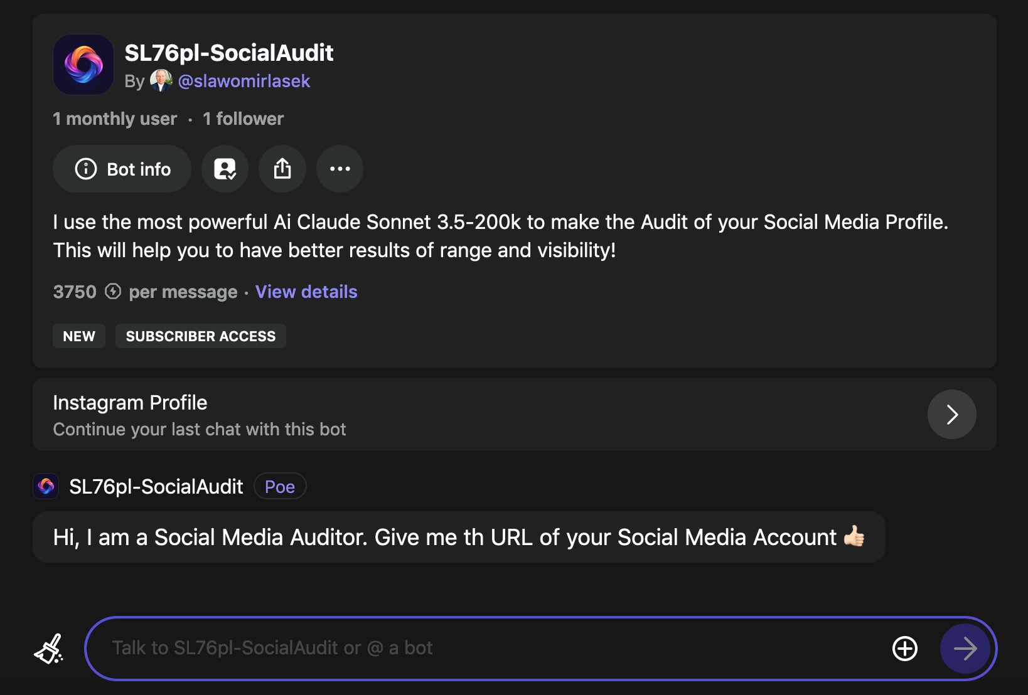Select the SUBSCRIBER ACCESS badge
This screenshot has height=695, width=1028.
(x=201, y=336)
